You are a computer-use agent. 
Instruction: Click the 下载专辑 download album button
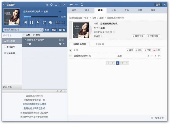tap(153, 36)
